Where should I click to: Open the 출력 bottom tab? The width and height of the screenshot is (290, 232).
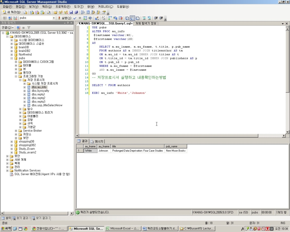(x=6, y=218)
